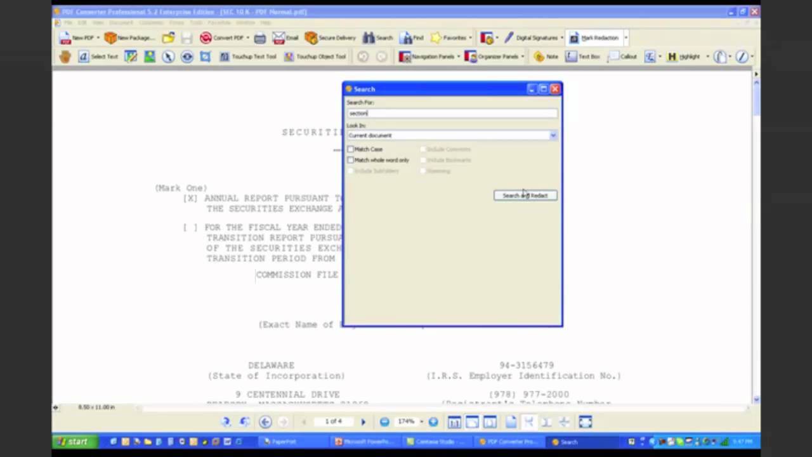Switch to Camtasia Studio taskbar item
The height and width of the screenshot is (457, 812).
438,442
